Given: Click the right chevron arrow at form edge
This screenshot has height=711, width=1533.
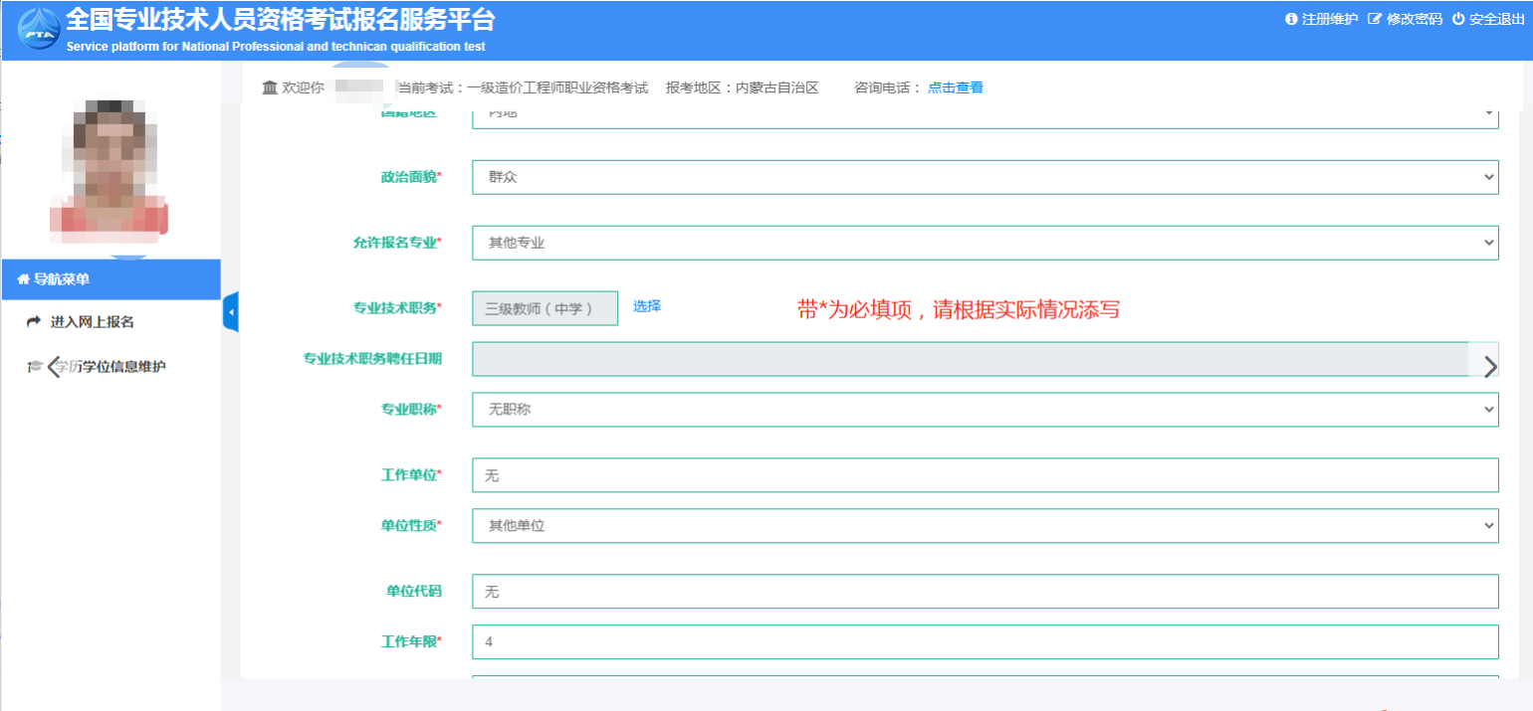Looking at the screenshot, I should tap(1489, 367).
